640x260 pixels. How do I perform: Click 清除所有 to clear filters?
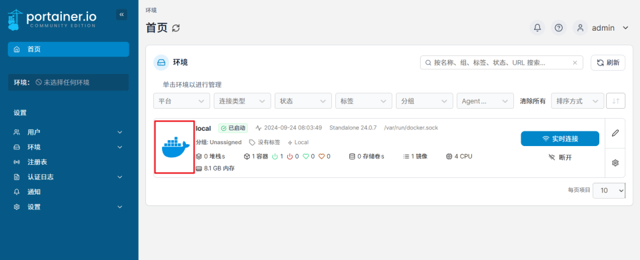(532, 101)
